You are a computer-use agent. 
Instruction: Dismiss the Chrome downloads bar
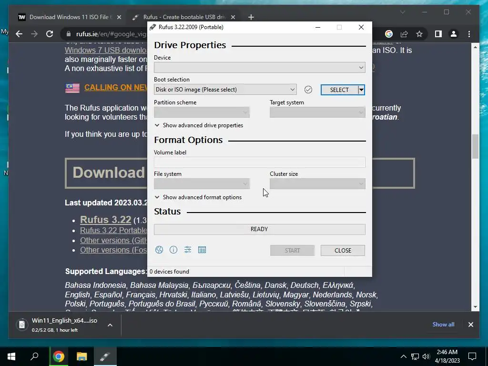pos(470,325)
